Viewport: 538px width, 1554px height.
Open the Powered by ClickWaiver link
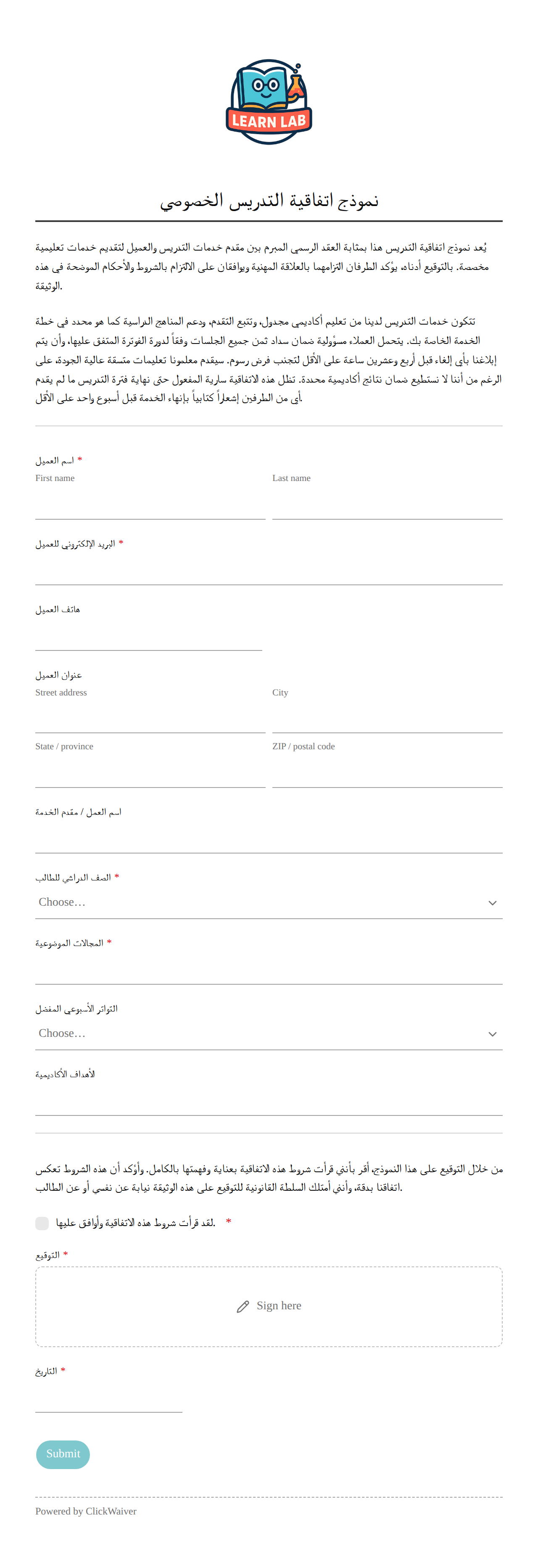(86, 1511)
